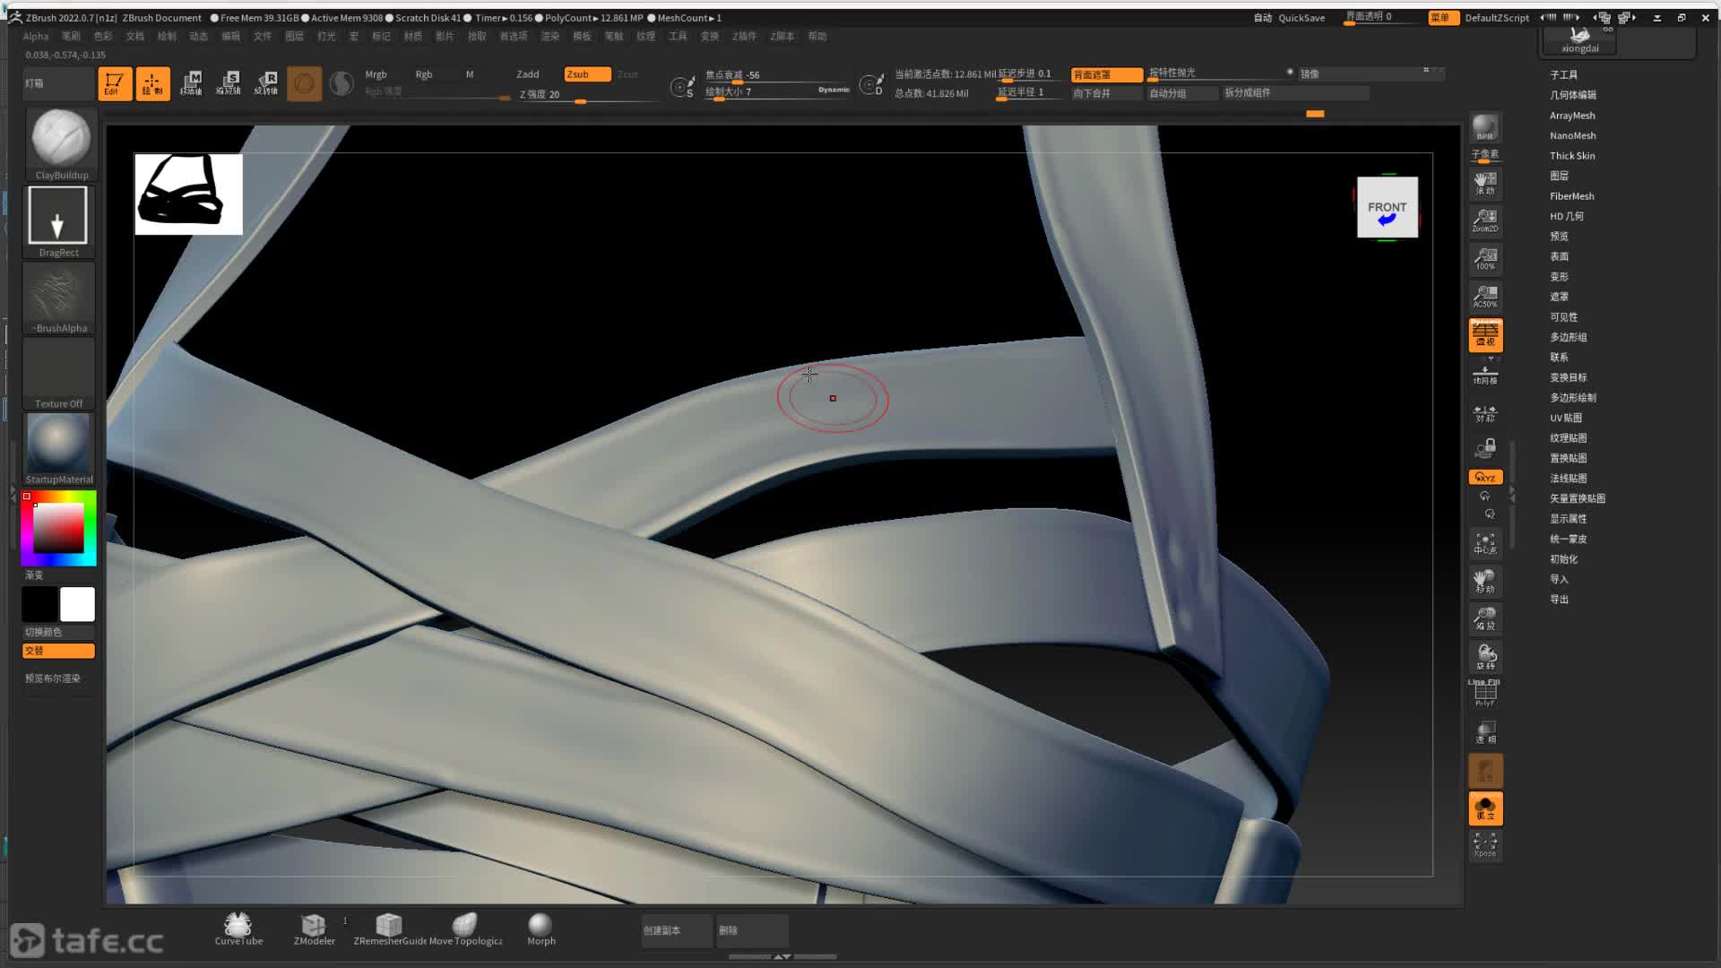This screenshot has height=968, width=1721.
Task: Click the Mrgb mode button
Action: click(x=376, y=74)
